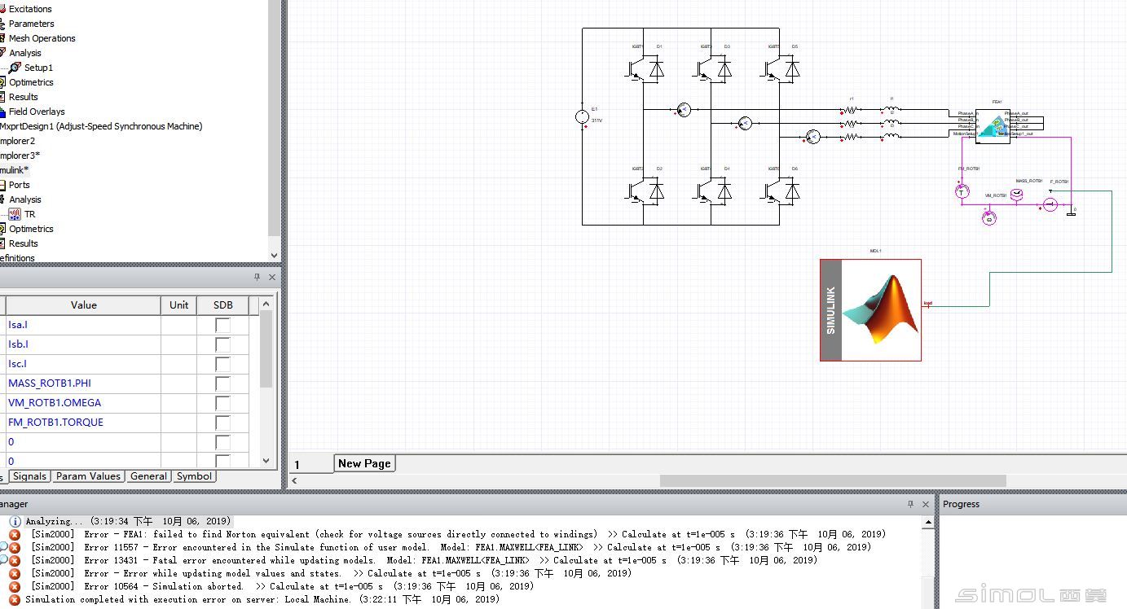Click the schematic horizontal scrollbar thumb

point(833,480)
